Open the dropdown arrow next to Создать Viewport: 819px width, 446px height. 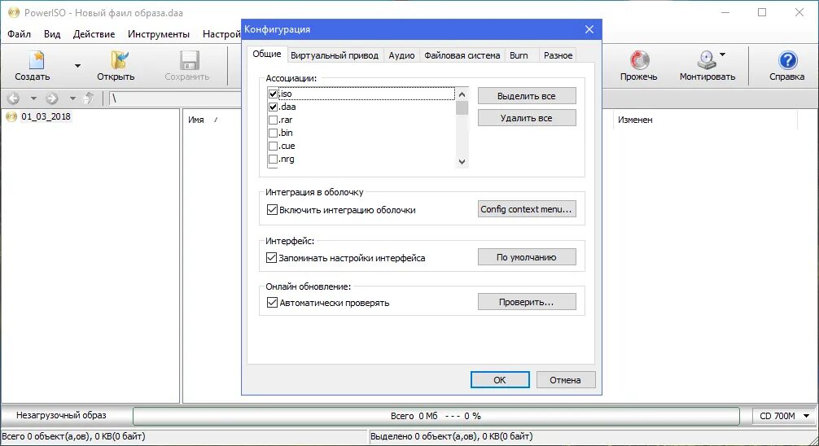click(77, 66)
